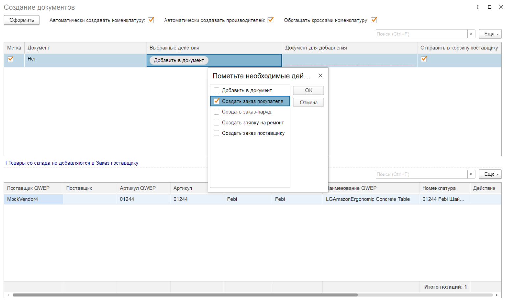The image size is (507, 301).
Task: Open the three-dot window options menu
Action: [478, 7]
